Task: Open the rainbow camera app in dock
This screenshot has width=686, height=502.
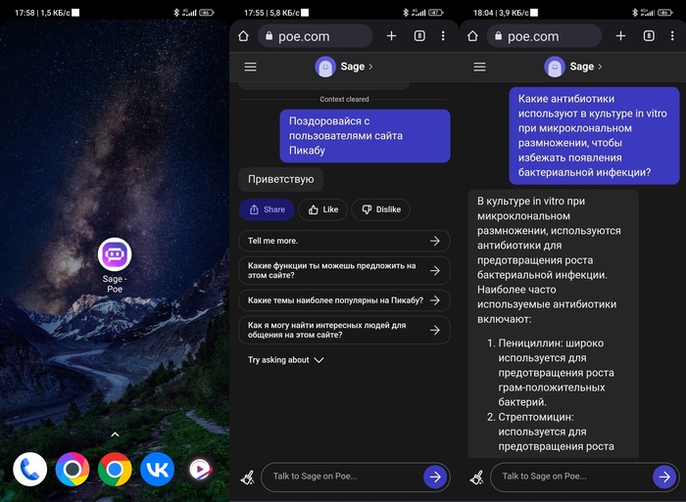Action: 72,470
